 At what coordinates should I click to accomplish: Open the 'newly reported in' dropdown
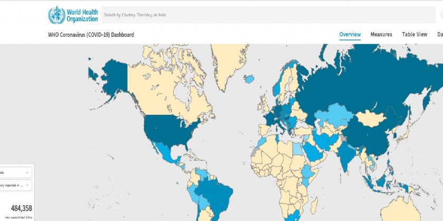click(x=16, y=185)
